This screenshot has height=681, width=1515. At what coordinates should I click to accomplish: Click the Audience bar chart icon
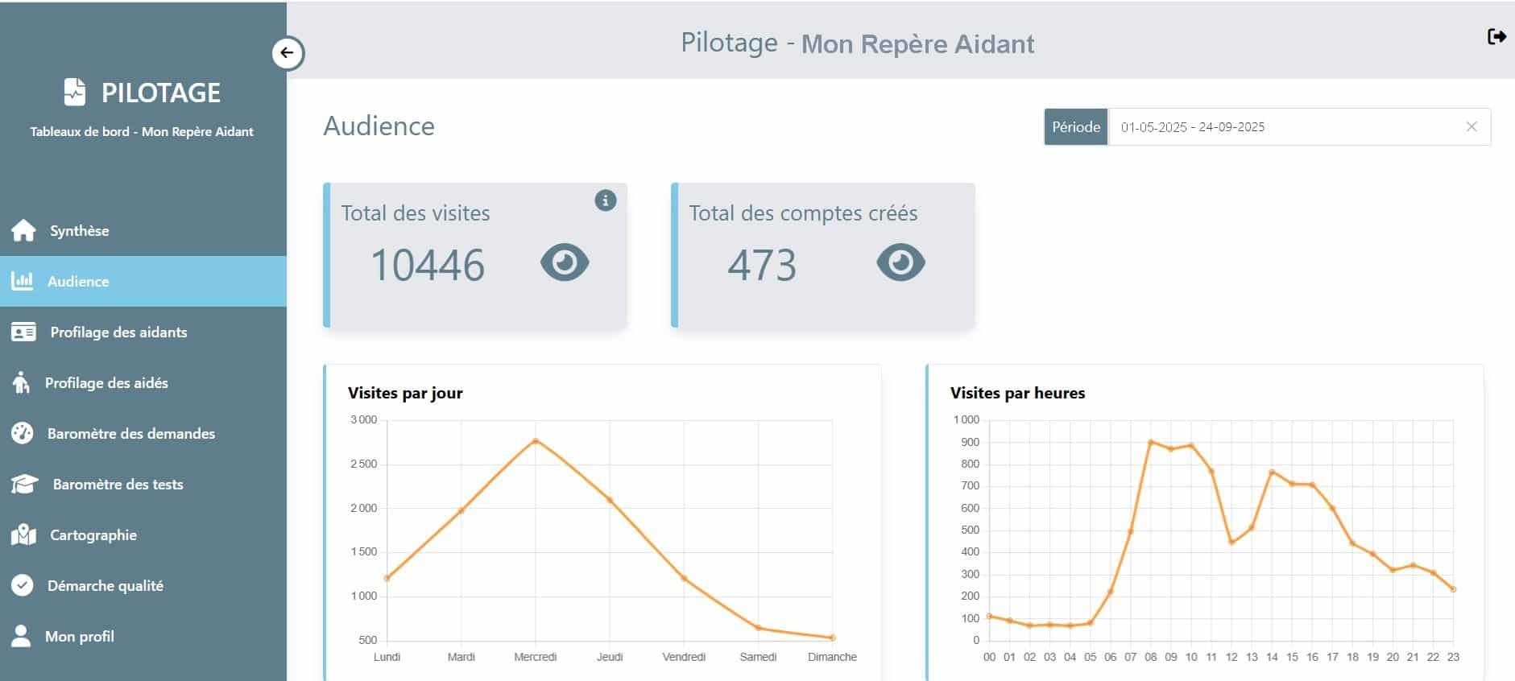(x=22, y=281)
